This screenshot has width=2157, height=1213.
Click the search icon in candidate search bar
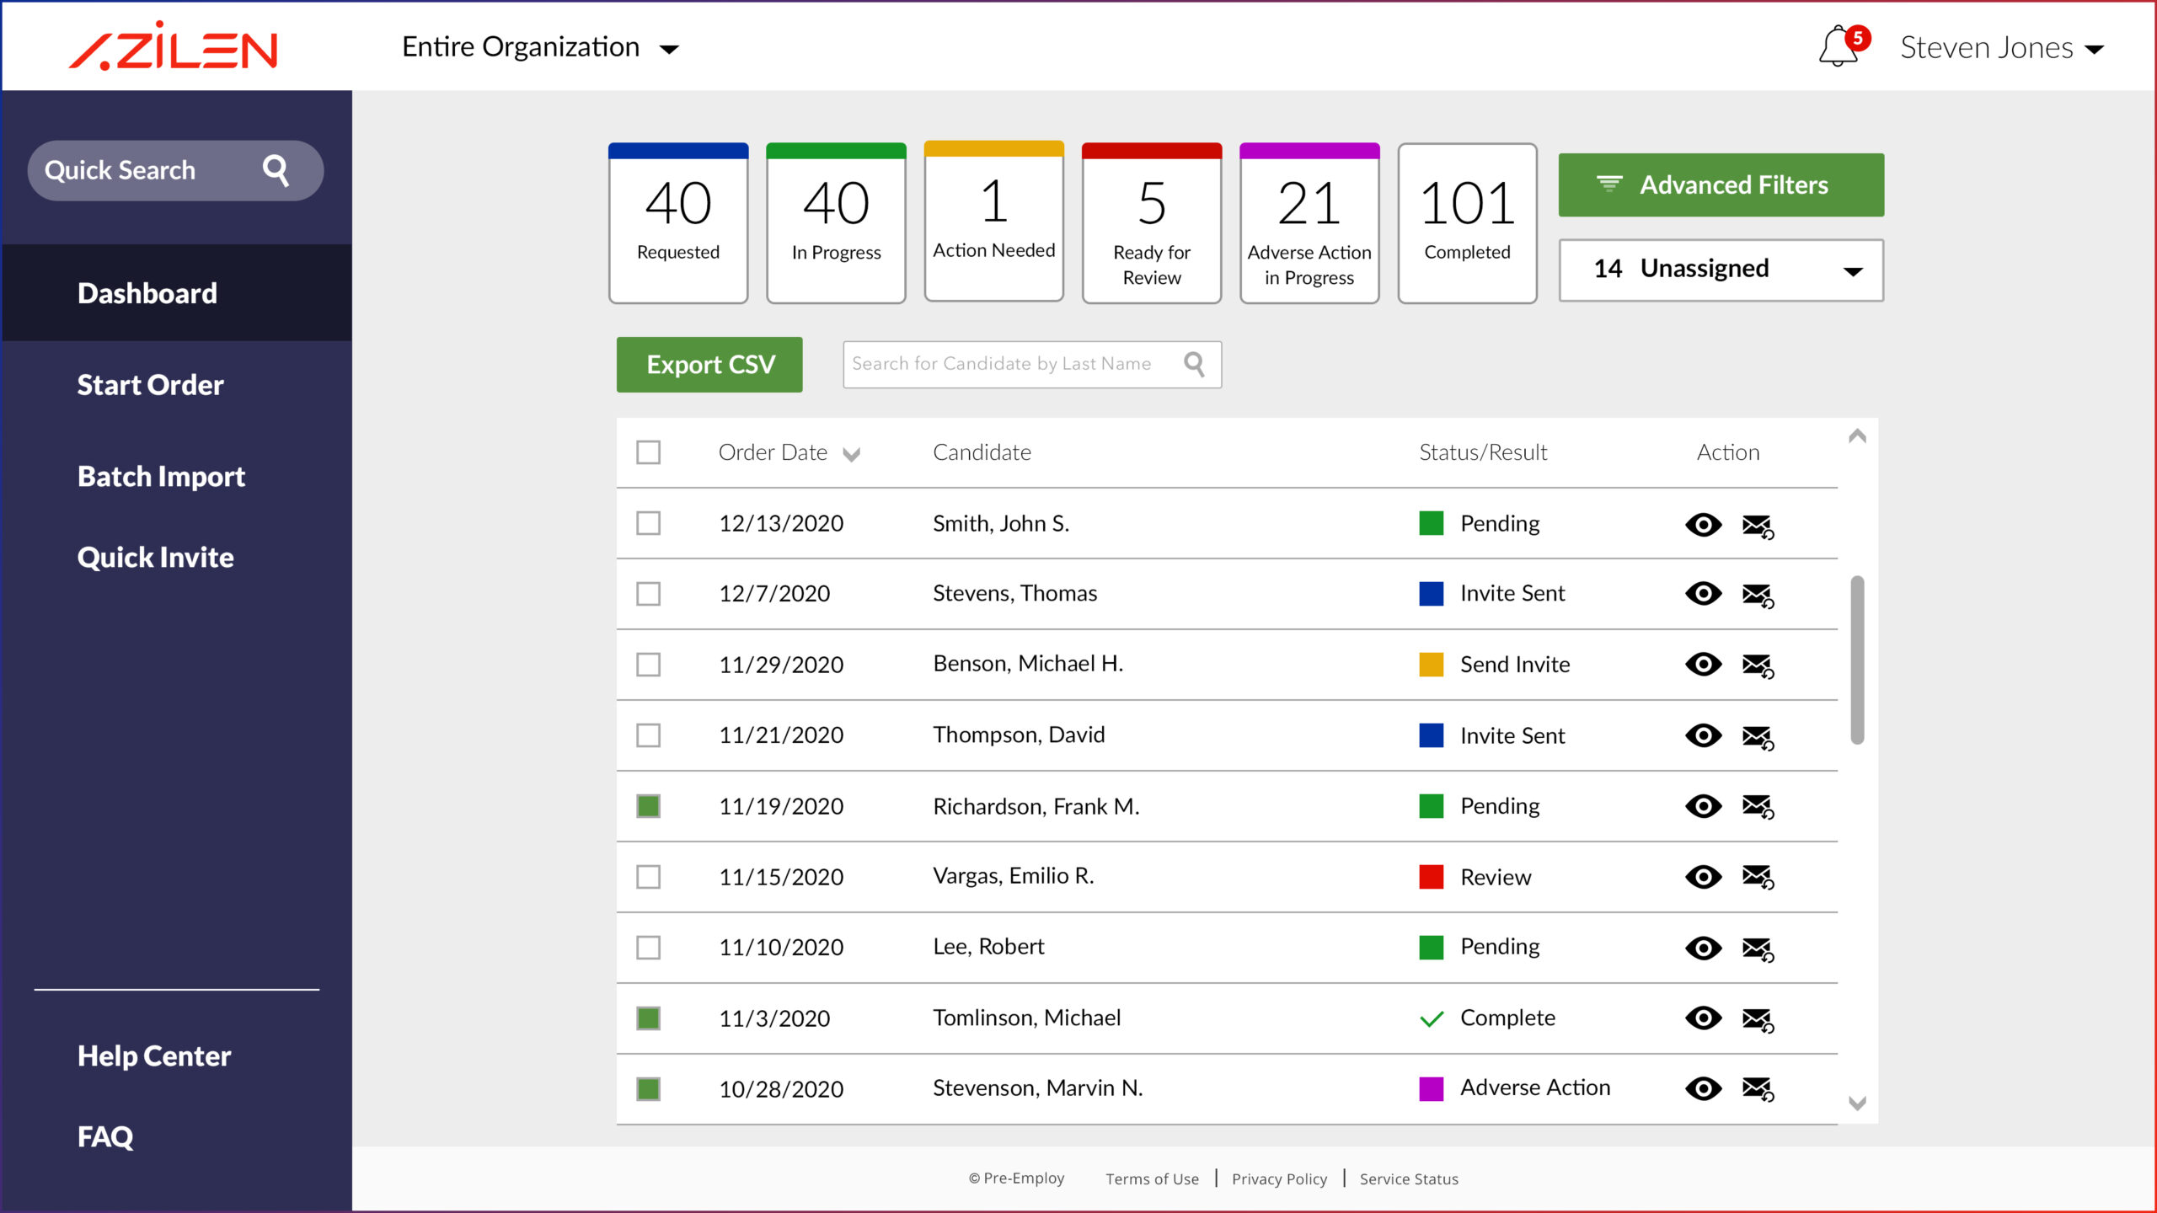[1196, 364]
